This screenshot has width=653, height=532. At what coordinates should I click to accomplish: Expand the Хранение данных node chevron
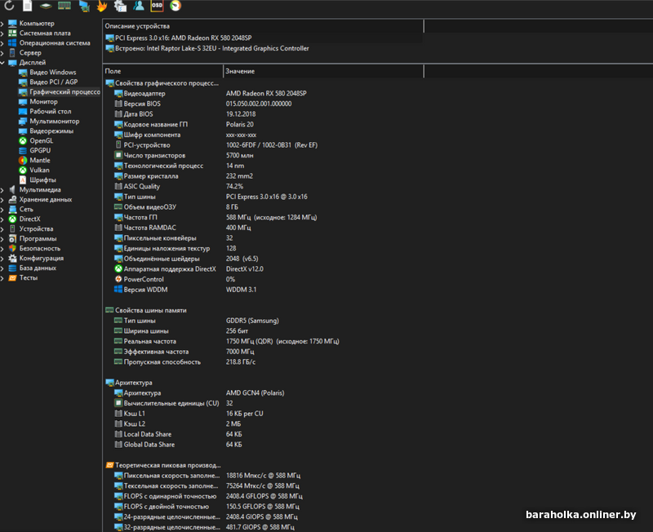point(2,199)
